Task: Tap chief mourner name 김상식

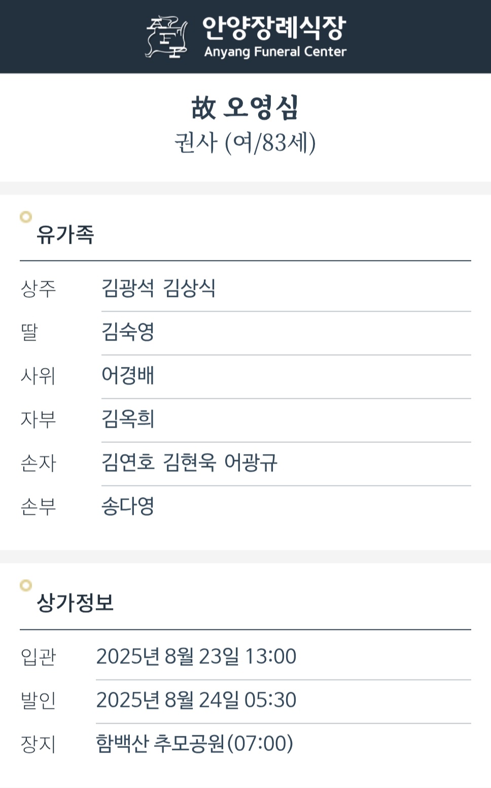Action: [x=189, y=288]
